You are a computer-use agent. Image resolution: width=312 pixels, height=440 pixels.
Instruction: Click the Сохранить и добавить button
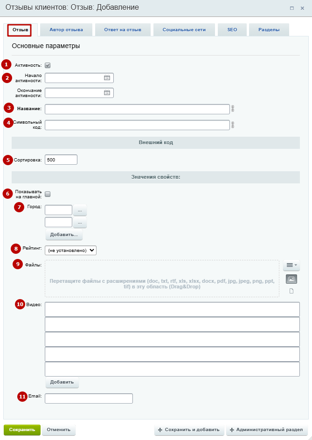tap(189, 430)
